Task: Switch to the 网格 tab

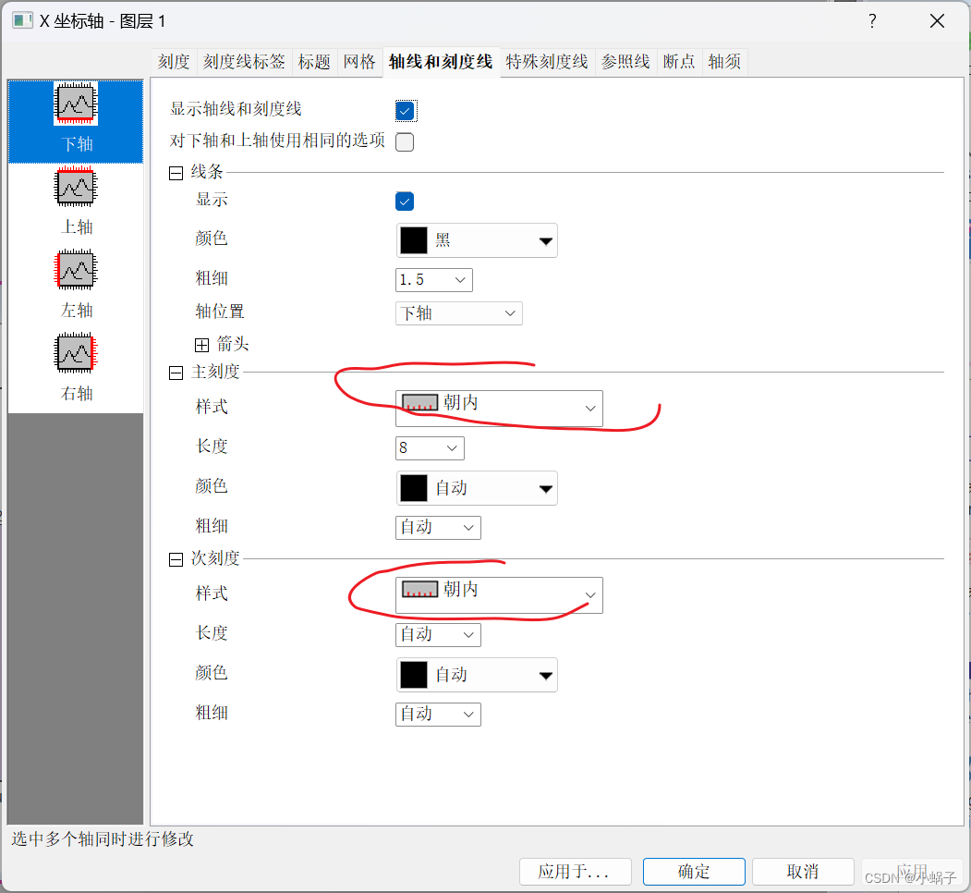Action: pos(359,62)
